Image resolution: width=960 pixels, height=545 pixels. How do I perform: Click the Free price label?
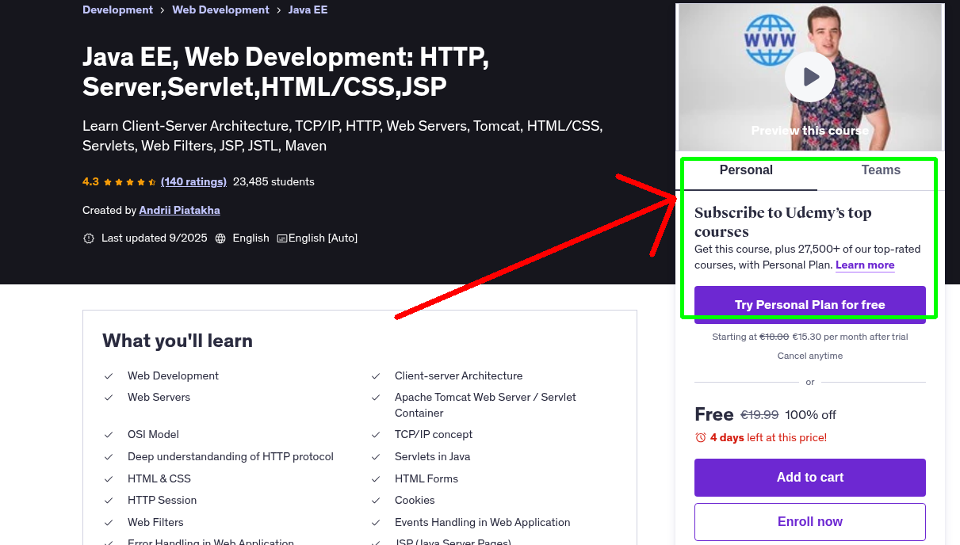pos(713,414)
